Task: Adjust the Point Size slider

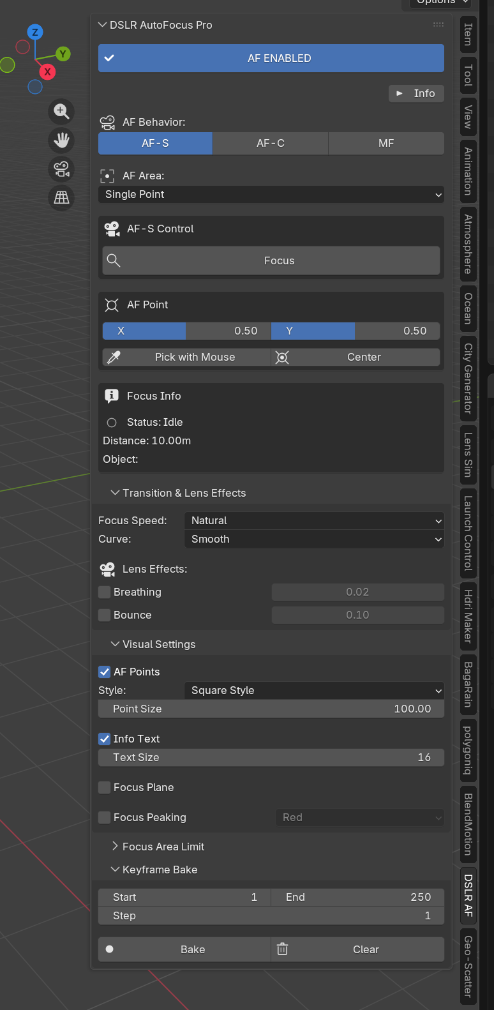Action: coord(271,709)
